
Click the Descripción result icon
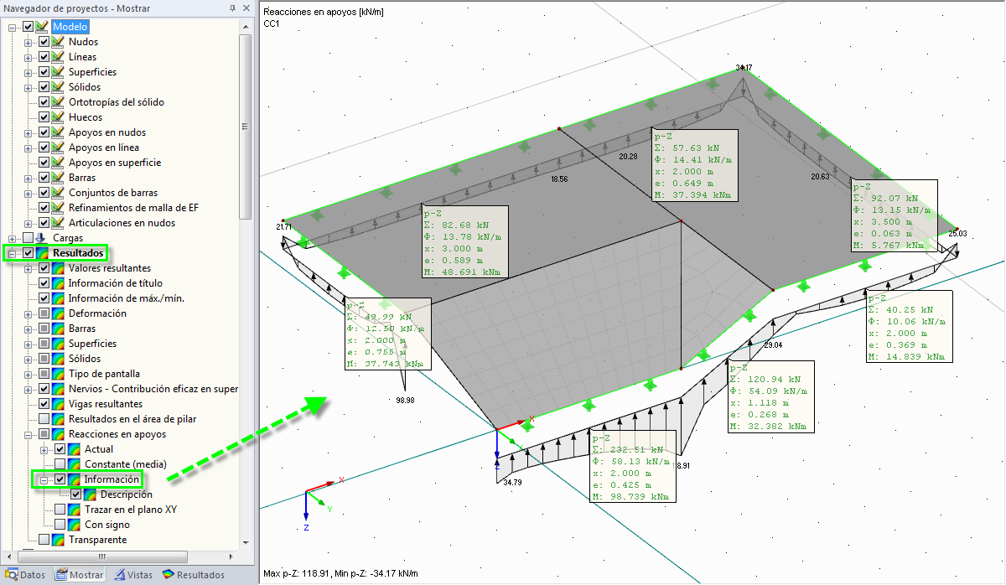pyautogui.click(x=90, y=494)
